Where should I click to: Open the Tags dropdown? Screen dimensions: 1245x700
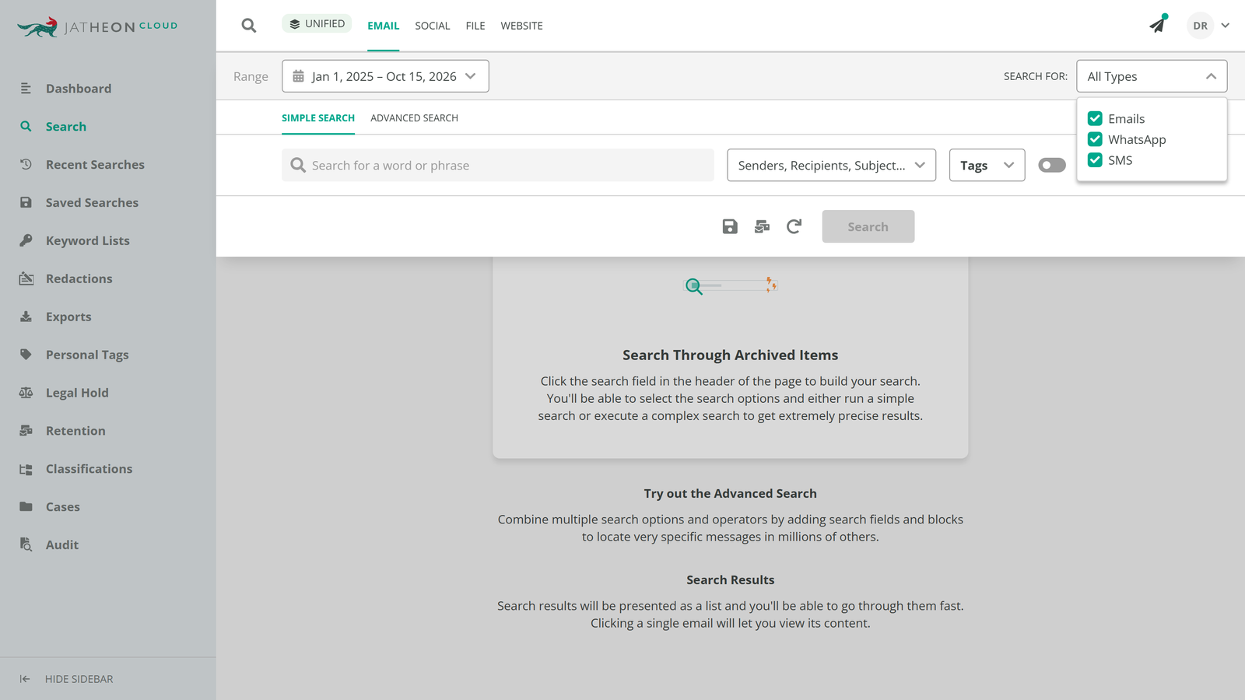(x=987, y=166)
